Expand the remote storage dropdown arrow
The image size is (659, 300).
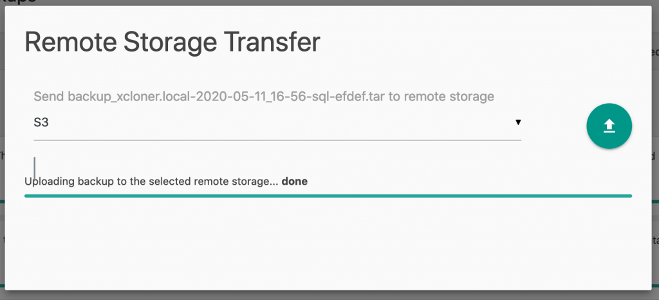click(x=518, y=122)
